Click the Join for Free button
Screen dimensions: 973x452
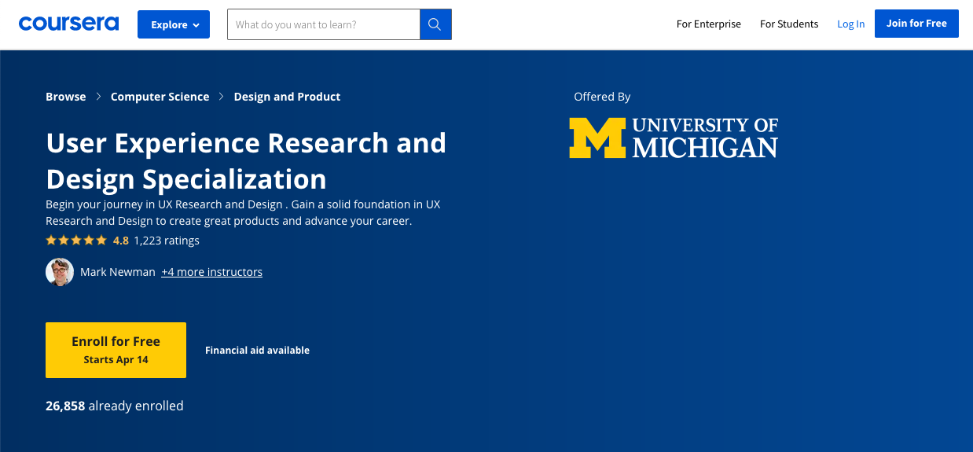pyautogui.click(x=916, y=24)
